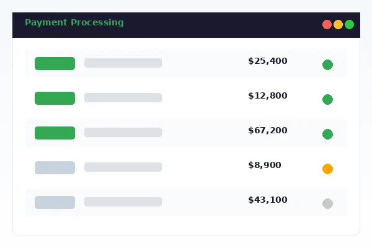The width and height of the screenshot is (372, 248).
Task: Click the $25,400 payment amount
Action: tap(267, 61)
